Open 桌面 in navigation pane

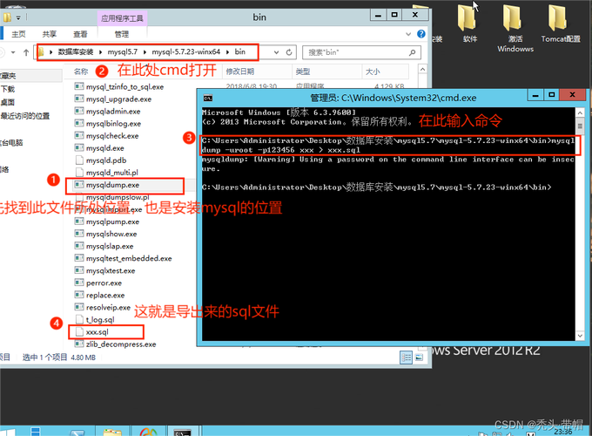[8, 102]
